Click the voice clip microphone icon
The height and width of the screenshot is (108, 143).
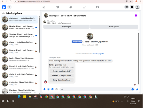point(44,89)
